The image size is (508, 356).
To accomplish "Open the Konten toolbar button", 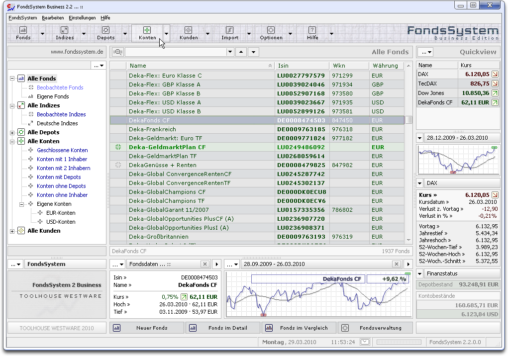I will pyautogui.click(x=147, y=33).
